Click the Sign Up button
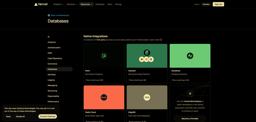Viewport: 256px width, 122px height. (218, 4)
